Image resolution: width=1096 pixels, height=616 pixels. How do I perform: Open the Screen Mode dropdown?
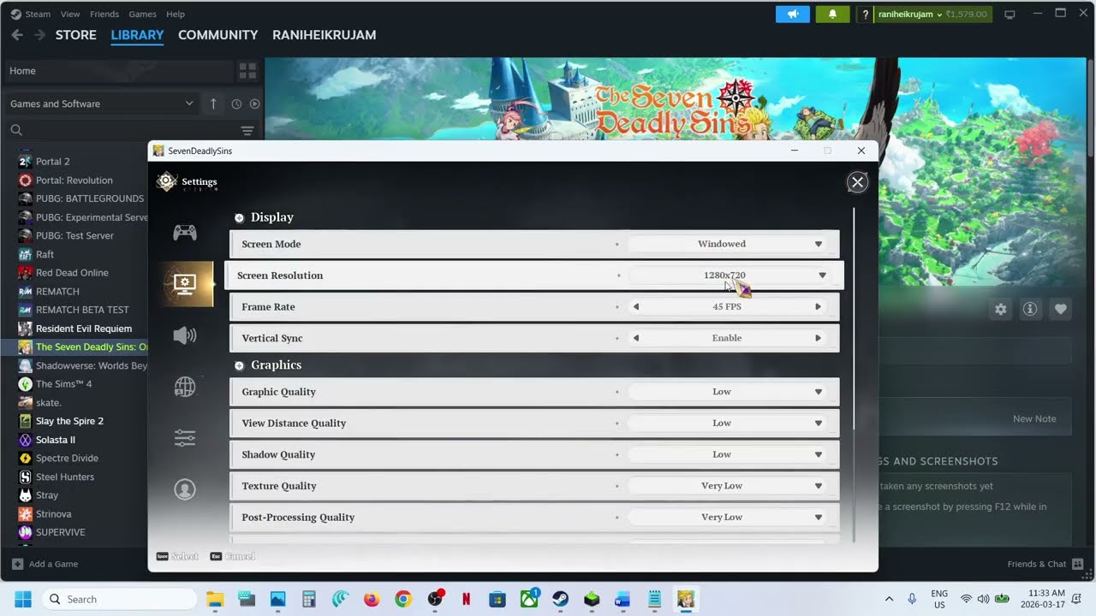tap(727, 244)
